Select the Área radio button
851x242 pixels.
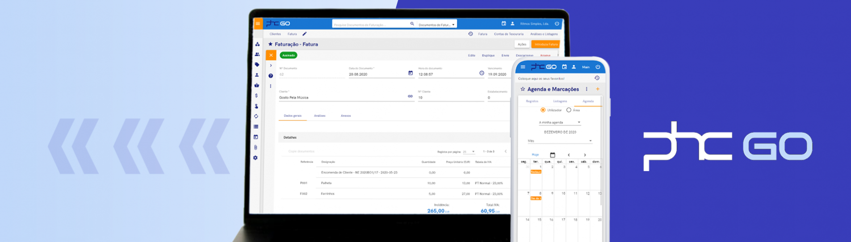pos(569,110)
